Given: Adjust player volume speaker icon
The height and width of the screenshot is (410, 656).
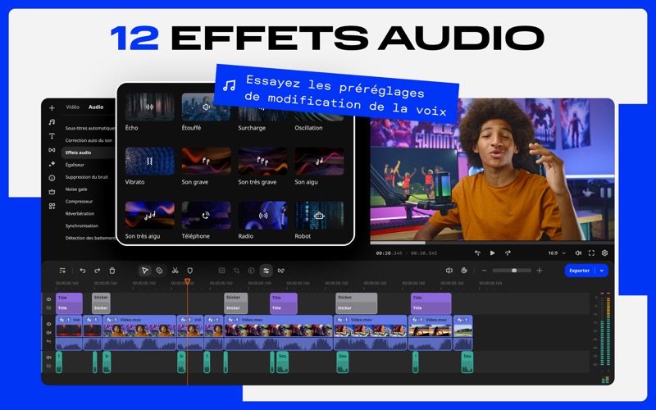Looking at the screenshot, I should [x=578, y=253].
